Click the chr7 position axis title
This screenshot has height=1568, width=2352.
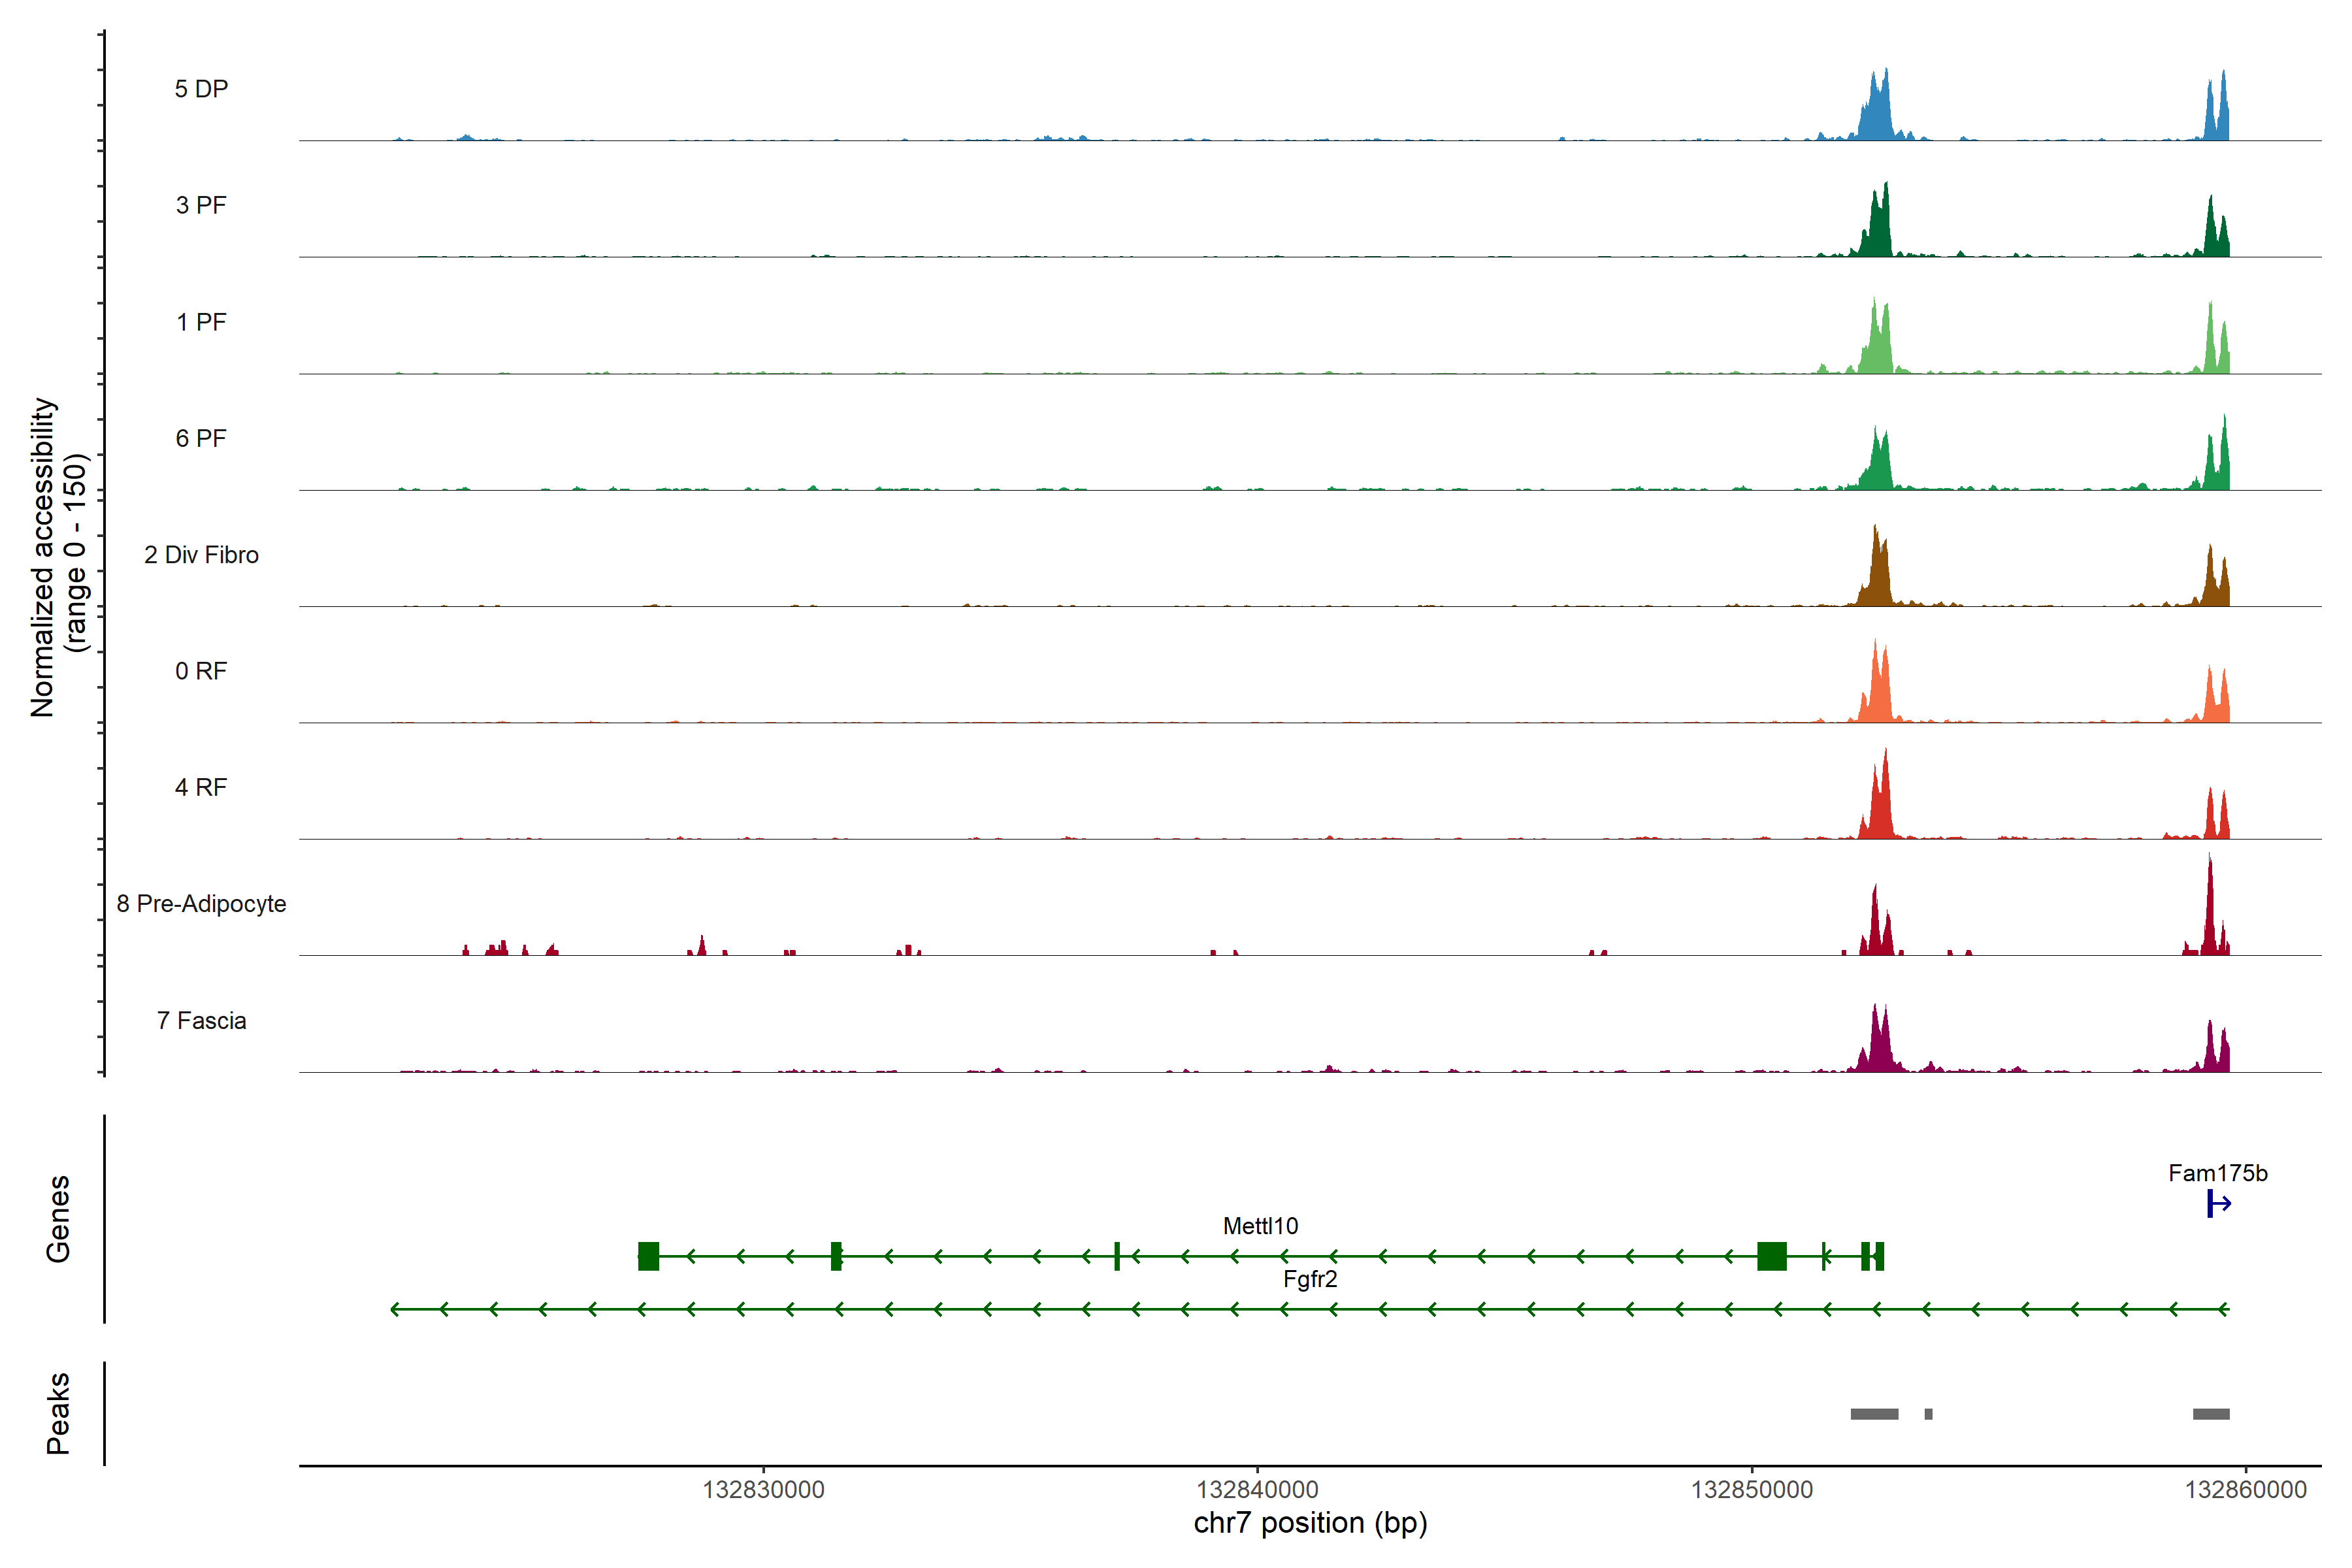1310,1523
